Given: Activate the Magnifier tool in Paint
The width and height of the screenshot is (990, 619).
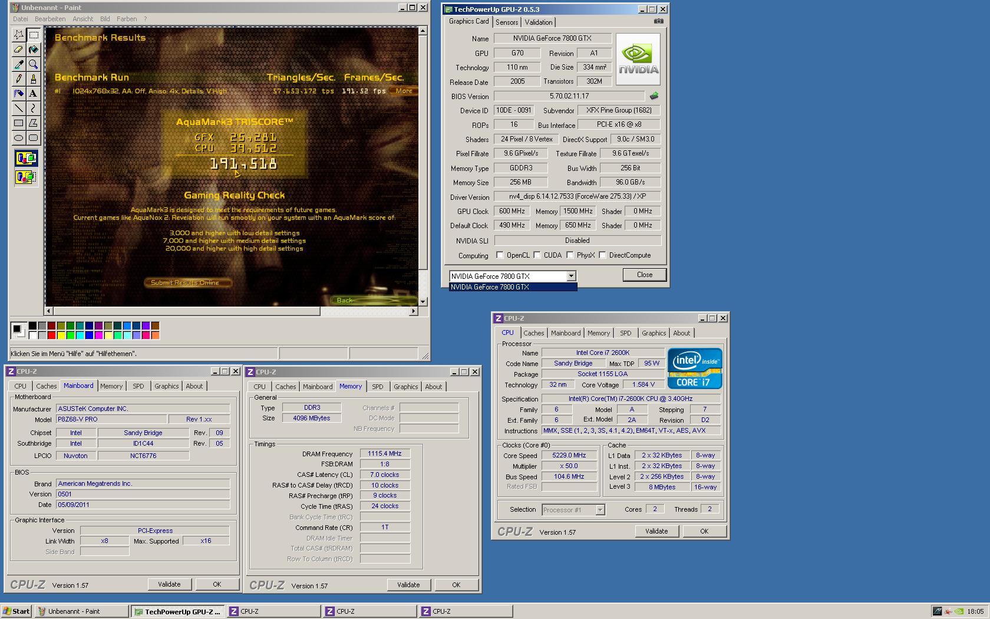Looking at the screenshot, I should 34,64.
